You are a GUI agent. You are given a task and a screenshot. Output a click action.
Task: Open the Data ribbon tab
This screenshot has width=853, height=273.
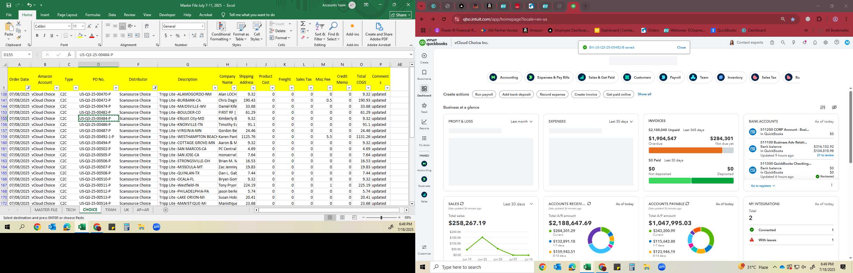pos(112,15)
